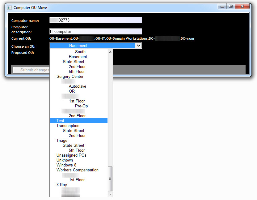Click the computer name text box
This screenshot has height=200, width=257.
point(96,20)
